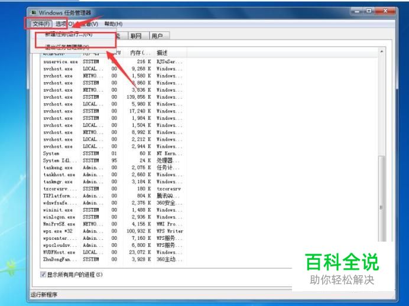Select the wps.exe *32 process row
The height and width of the screenshot is (306, 409).
(x=113, y=231)
